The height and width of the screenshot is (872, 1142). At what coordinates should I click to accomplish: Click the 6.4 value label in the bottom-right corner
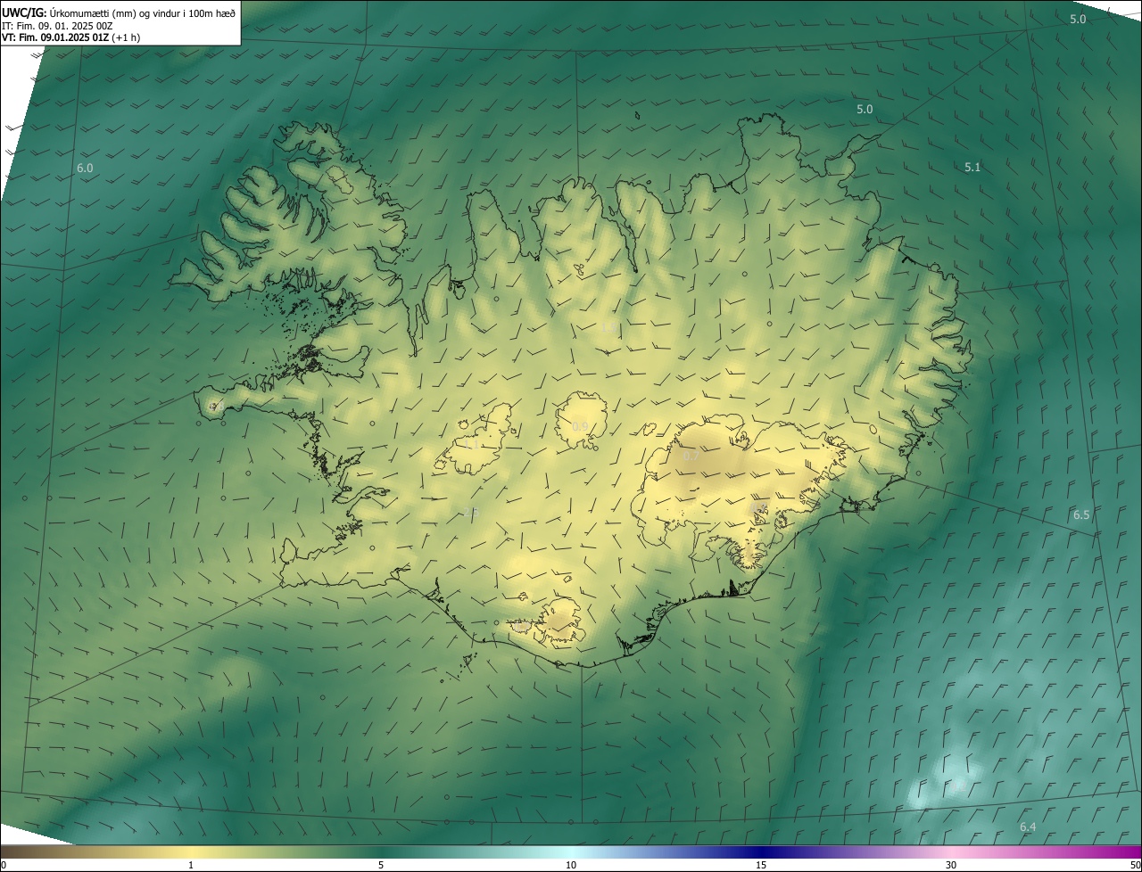pyautogui.click(x=1028, y=827)
